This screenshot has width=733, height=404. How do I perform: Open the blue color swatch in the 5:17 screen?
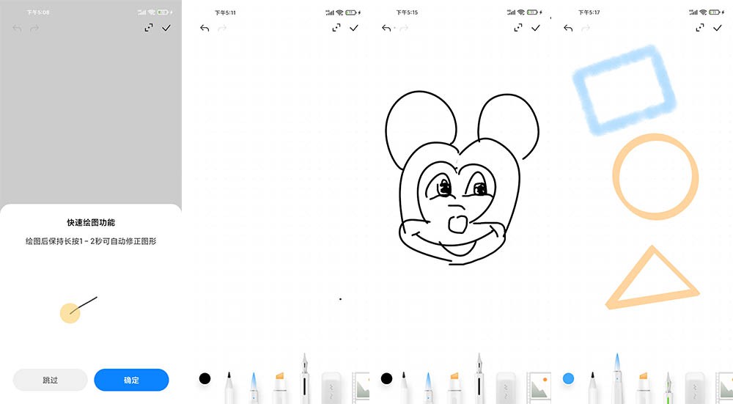[569, 378]
